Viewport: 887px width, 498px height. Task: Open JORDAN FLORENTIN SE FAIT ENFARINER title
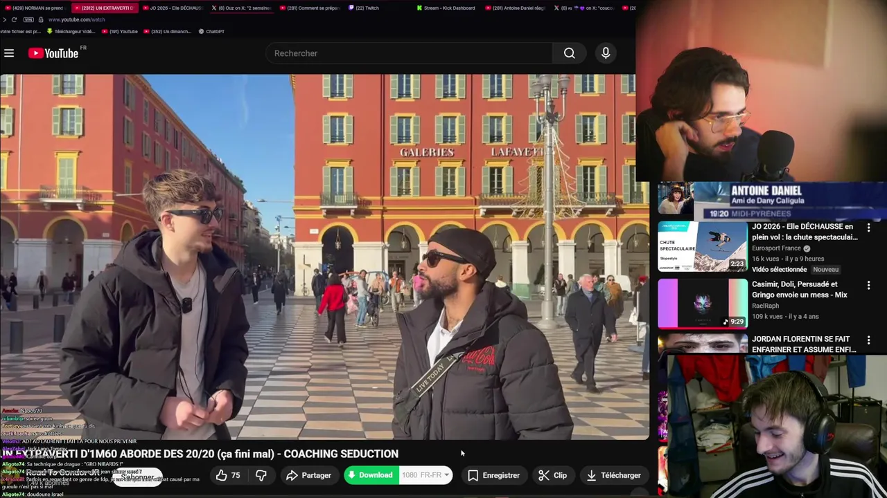coord(804,344)
